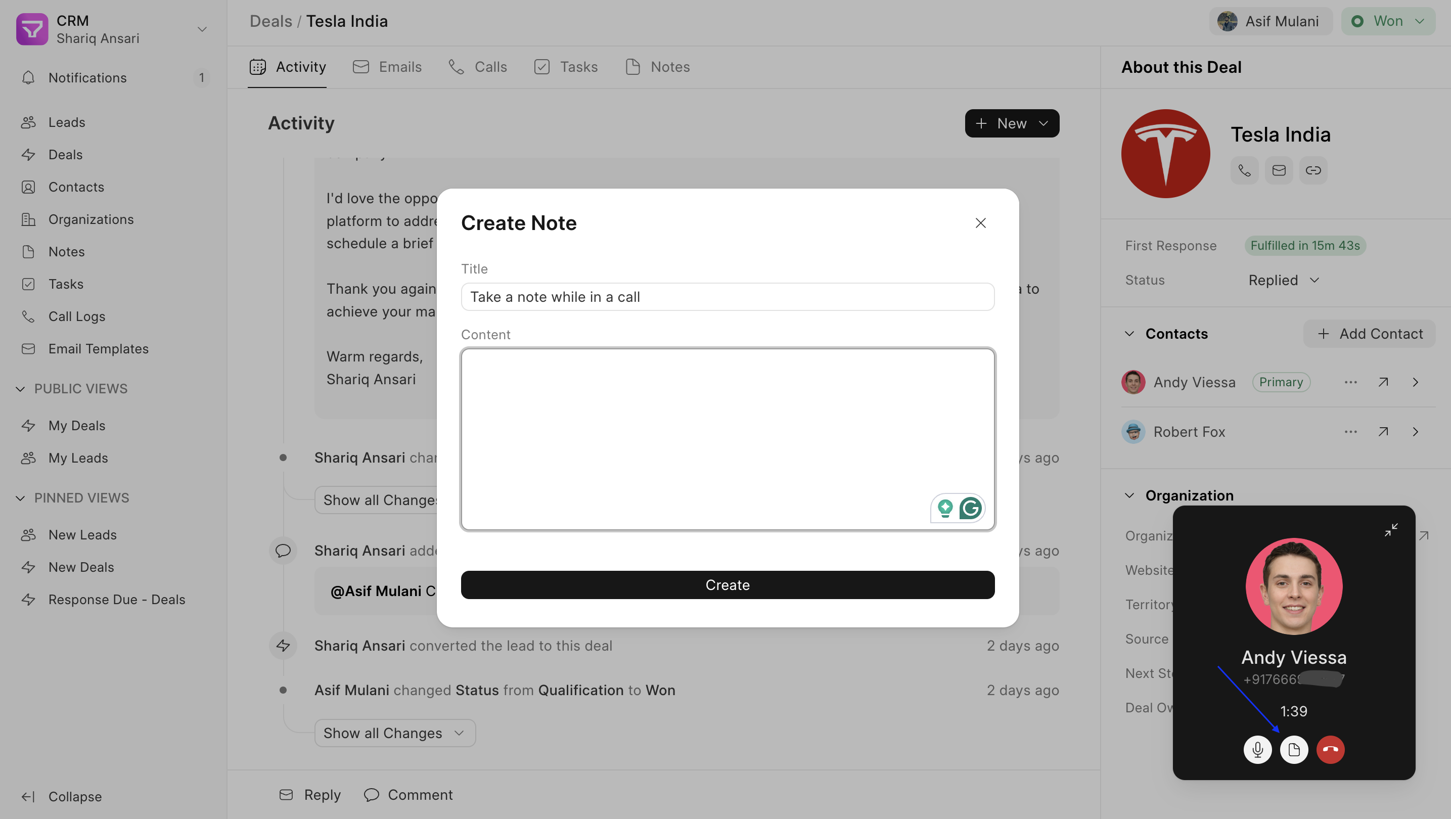Open My Leads view
Viewport: 1451px width, 819px height.
click(x=114, y=458)
